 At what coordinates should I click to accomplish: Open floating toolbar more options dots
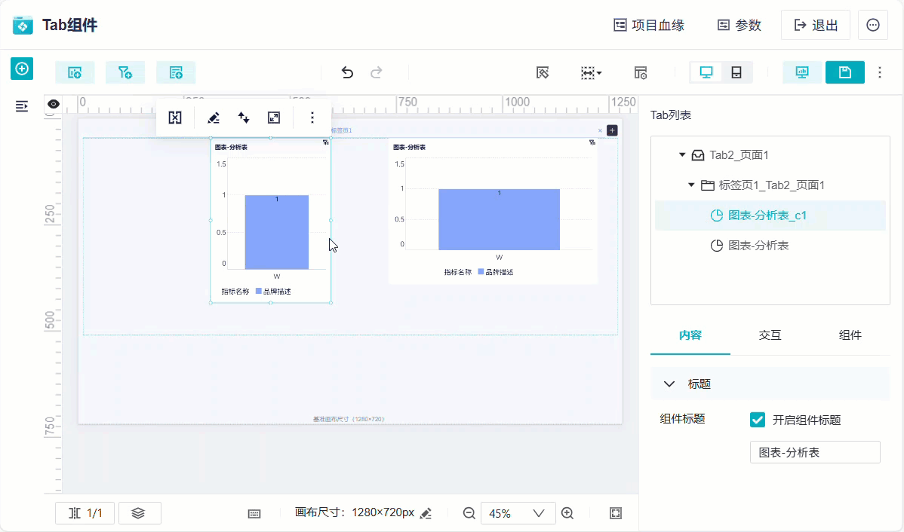point(312,118)
